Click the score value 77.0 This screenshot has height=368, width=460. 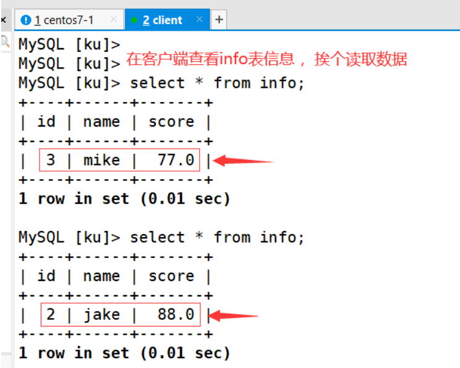176,160
